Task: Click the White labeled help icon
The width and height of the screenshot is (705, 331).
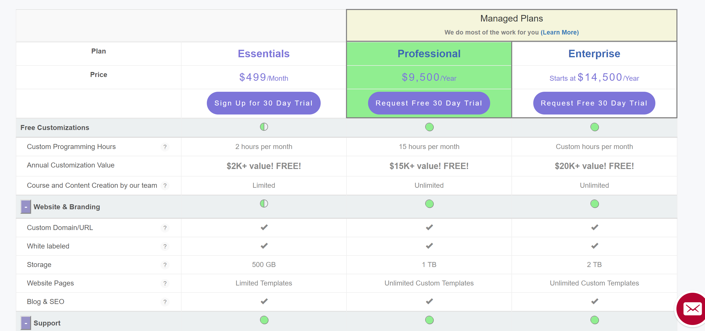Action: (165, 246)
